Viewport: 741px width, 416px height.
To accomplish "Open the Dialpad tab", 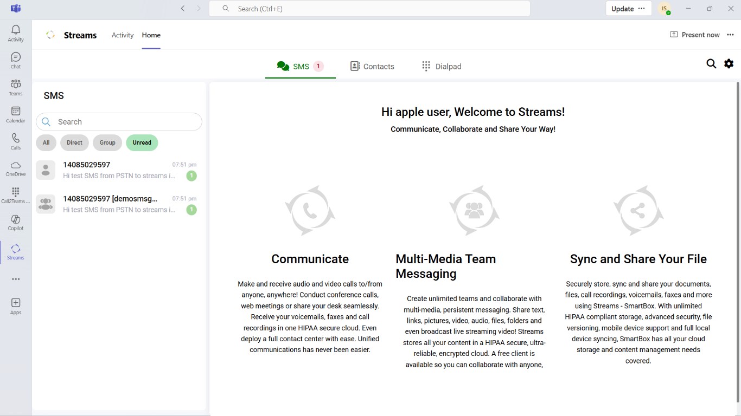I will [x=442, y=67].
